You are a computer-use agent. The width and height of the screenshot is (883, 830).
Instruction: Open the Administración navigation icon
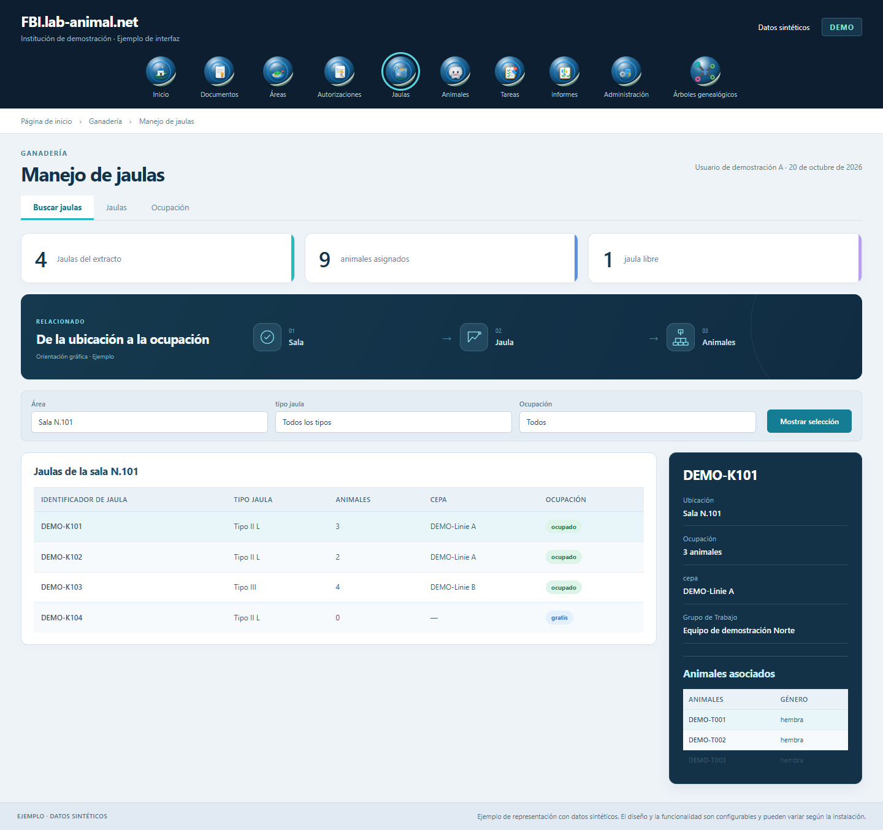point(626,72)
